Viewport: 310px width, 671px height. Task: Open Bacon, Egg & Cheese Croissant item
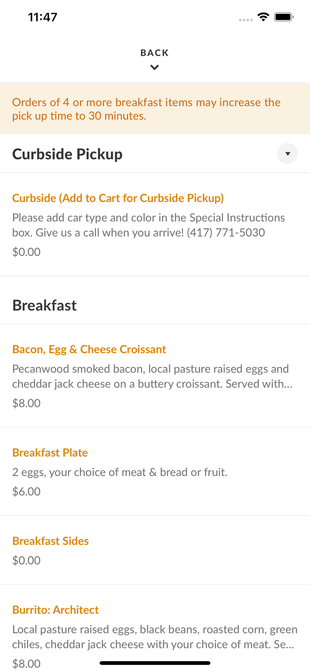89,349
